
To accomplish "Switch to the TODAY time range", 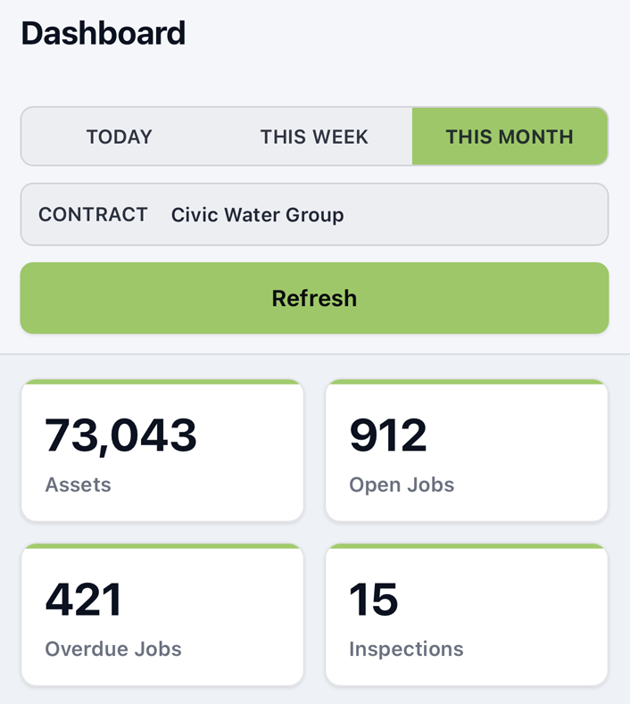I will [x=120, y=137].
